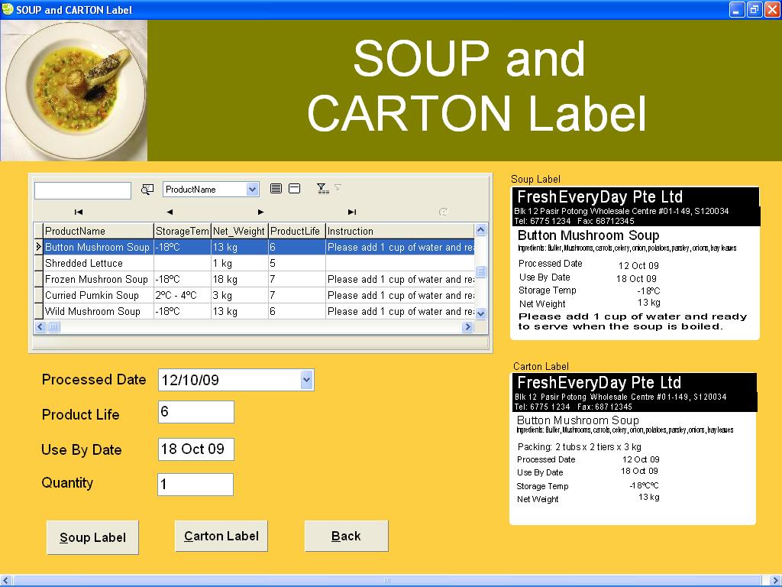Click the search magnifier icon beside the search box

pyautogui.click(x=147, y=190)
